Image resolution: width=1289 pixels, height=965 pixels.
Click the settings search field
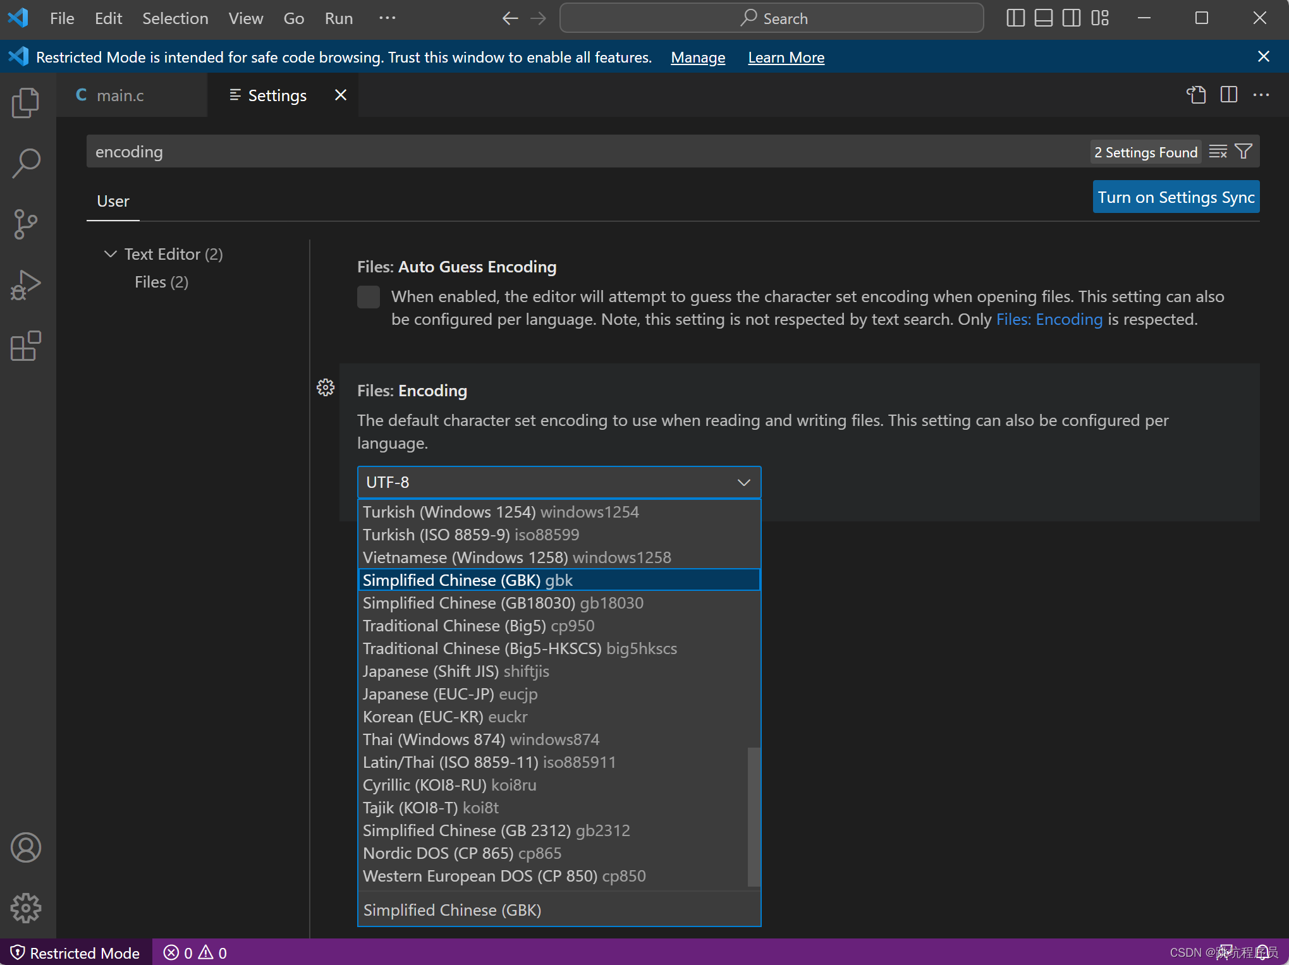[x=588, y=152]
